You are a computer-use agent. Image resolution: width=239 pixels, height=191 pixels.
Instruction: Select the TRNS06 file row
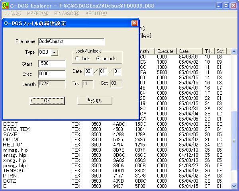click(x=116, y=171)
